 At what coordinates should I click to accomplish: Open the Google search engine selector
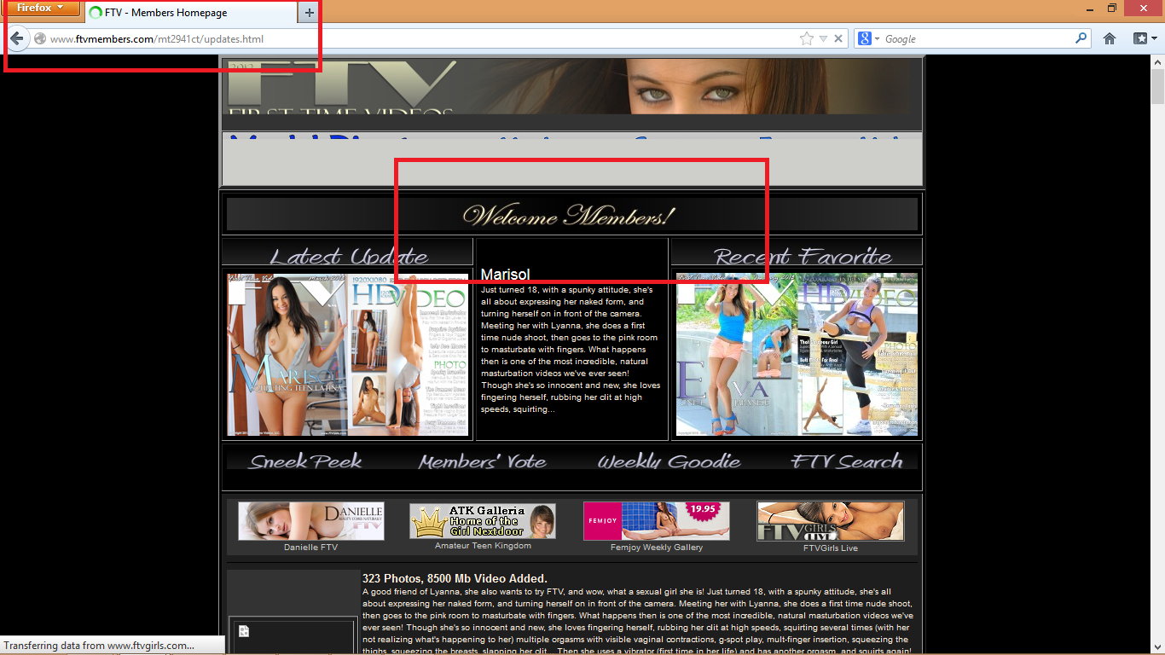(869, 38)
